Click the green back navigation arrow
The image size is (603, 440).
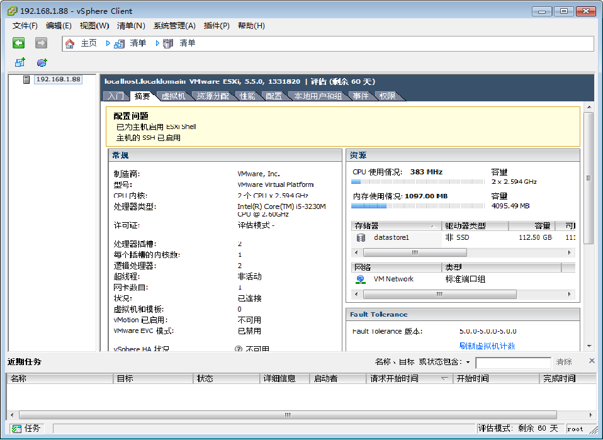click(x=18, y=43)
